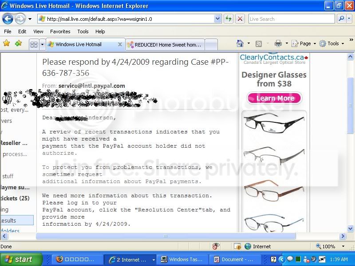355x266 pixels.
Task: Click the help question mark tray icon
Action: [273, 259]
